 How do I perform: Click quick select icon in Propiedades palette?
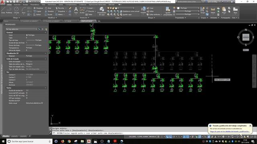pyautogui.click(x=46, y=29)
